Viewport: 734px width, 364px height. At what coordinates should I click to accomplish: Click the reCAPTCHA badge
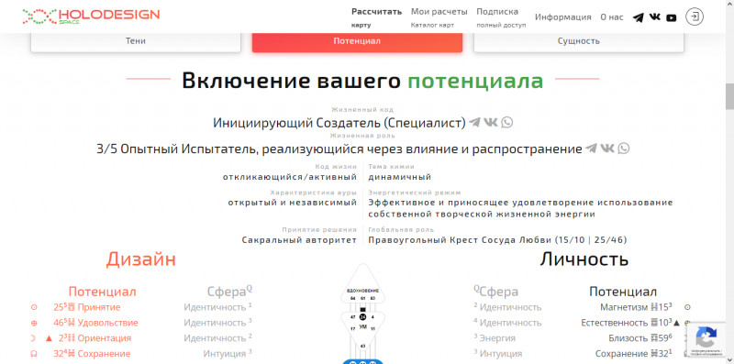click(706, 340)
